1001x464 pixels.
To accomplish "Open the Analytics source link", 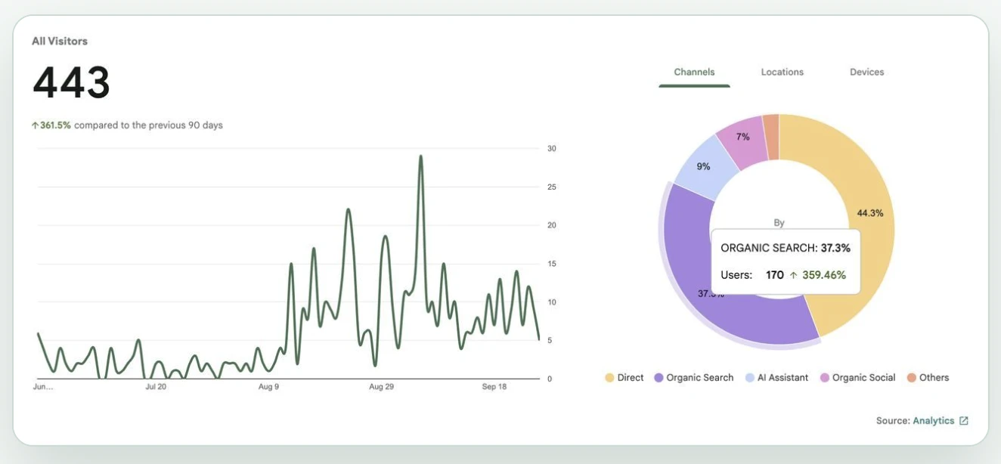I will pyautogui.click(x=934, y=421).
